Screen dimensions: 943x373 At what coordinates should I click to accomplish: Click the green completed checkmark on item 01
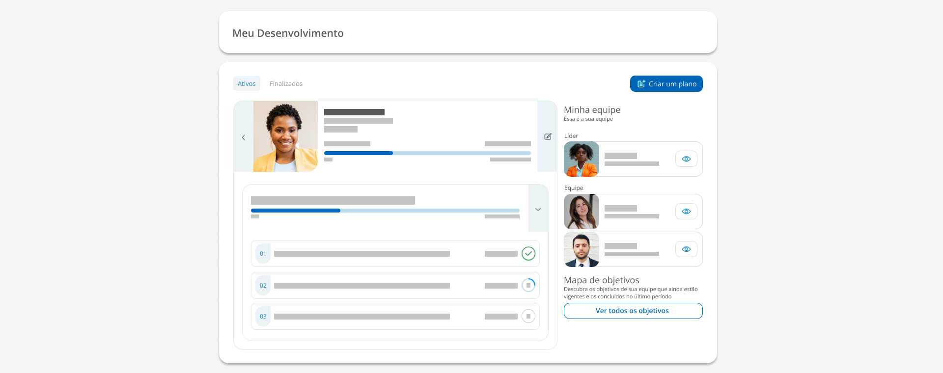click(x=528, y=254)
